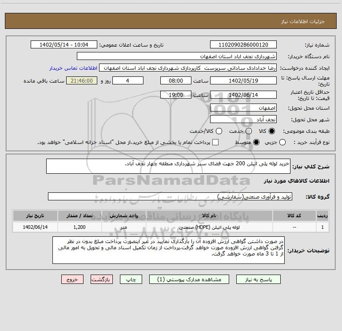Click the remaining days field showing 4
Viewport: 342px width, 331px height.
point(128,81)
